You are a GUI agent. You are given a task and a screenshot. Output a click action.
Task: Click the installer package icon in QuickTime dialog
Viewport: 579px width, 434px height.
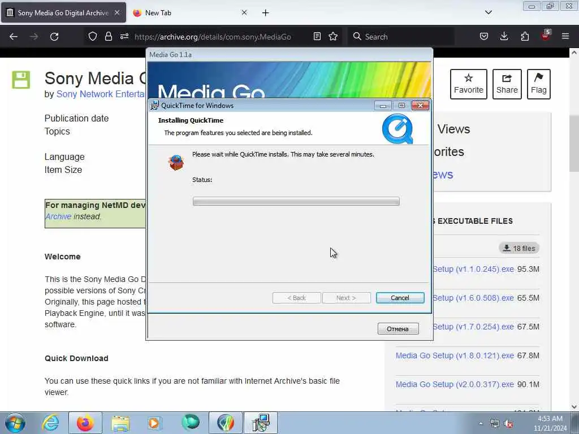click(176, 162)
